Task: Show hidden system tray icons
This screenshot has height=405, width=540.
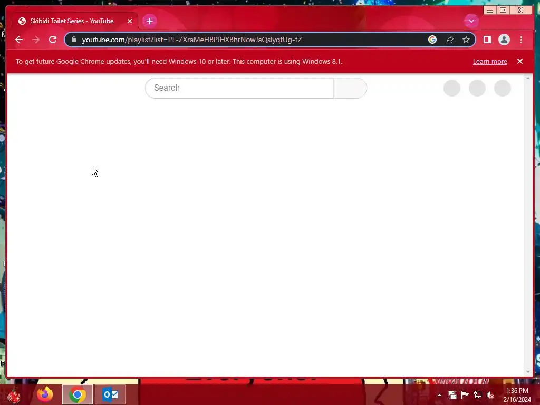Action: click(439, 395)
